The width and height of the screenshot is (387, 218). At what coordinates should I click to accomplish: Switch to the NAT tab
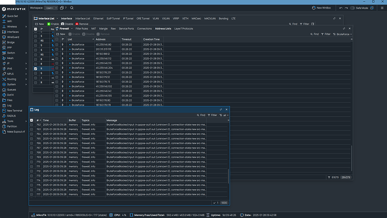click(93, 29)
